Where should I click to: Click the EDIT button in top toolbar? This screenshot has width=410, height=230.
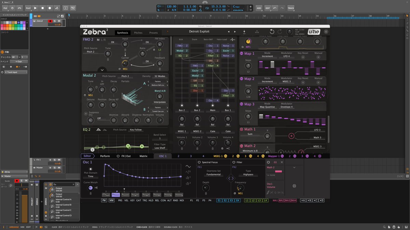(268, 8)
